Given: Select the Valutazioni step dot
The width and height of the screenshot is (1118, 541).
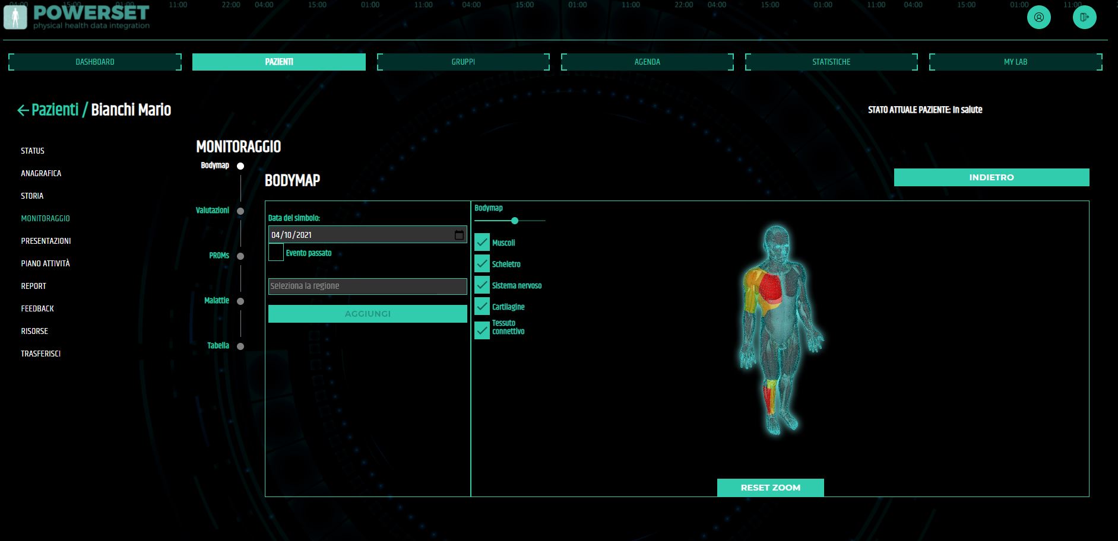Looking at the screenshot, I should tap(240, 210).
